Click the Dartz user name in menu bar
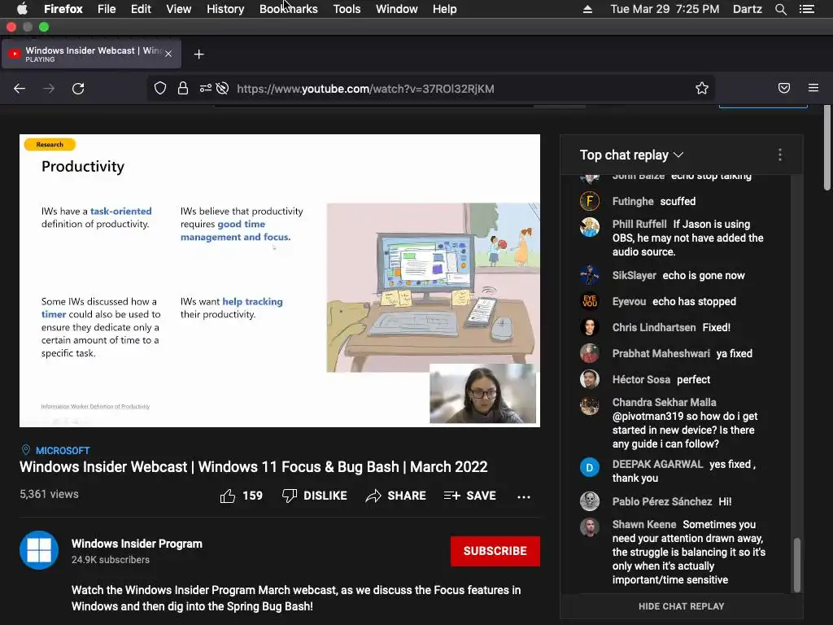Viewport: 833px width, 625px height. (x=747, y=9)
